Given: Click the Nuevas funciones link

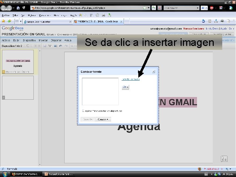Looking at the screenshot, I should click(x=194, y=29).
